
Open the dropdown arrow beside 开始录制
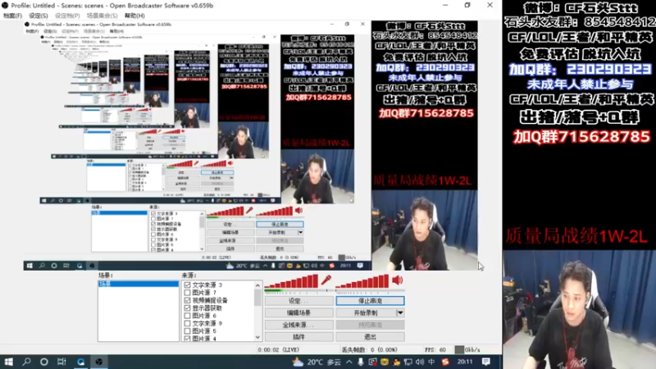coord(400,313)
